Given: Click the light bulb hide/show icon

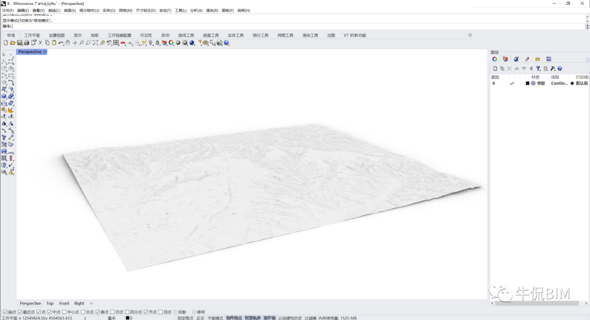Looking at the screenshot, I should pyautogui.click(x=151, y=43).
